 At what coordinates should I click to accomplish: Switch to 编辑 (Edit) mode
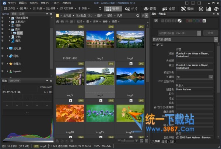pos(187,8)
